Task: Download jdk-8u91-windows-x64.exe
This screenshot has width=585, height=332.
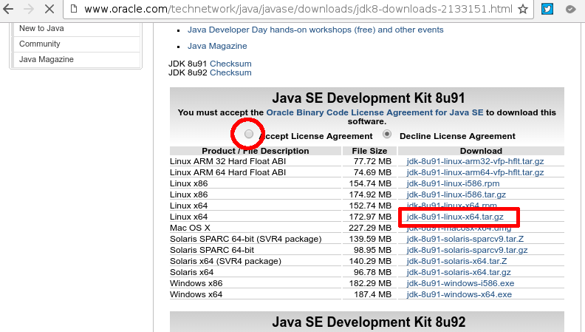Action: pos(459,294)
